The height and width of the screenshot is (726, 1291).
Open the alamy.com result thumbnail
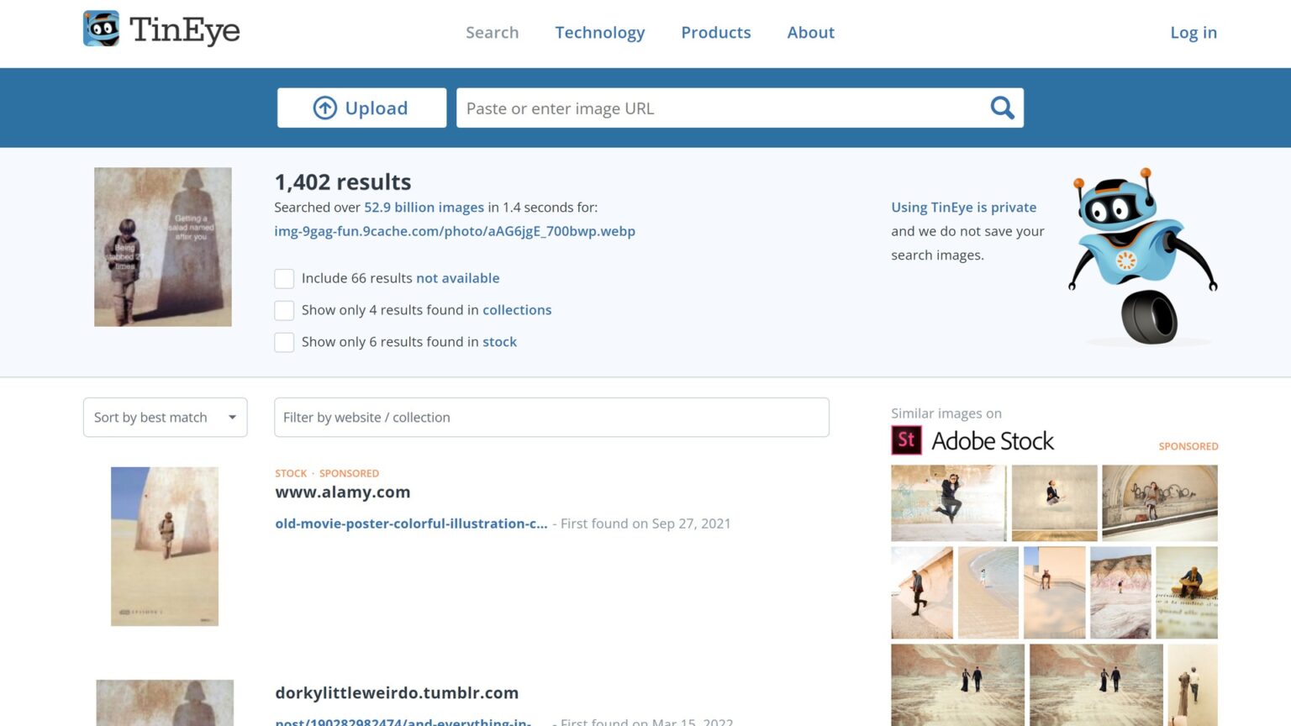[165, 546]
